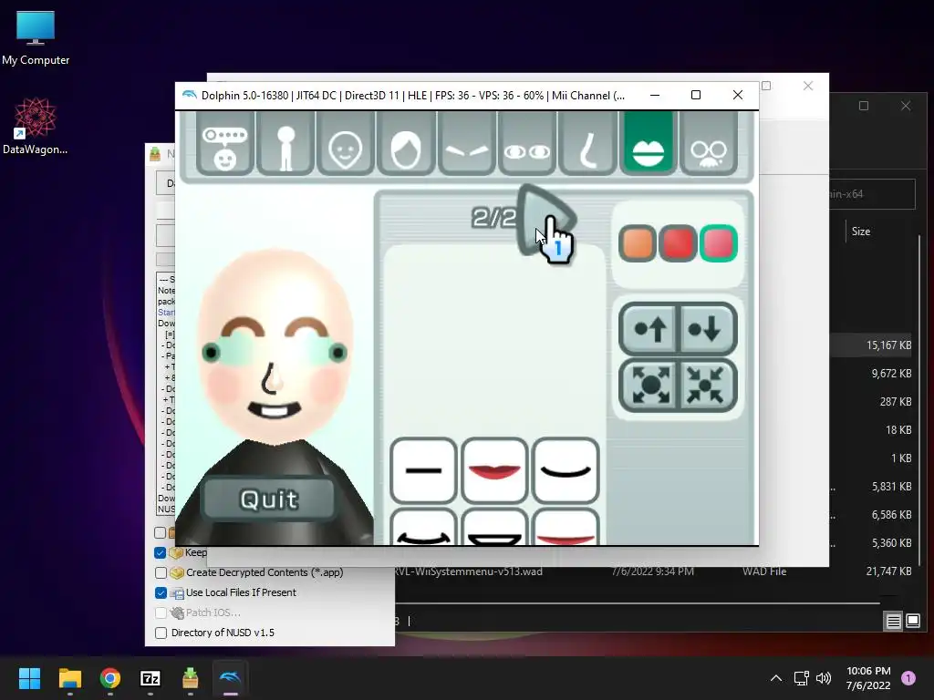Viewport: 934px width, 700px height.
Task: Open the face shape tab
Action: [346, 143]
